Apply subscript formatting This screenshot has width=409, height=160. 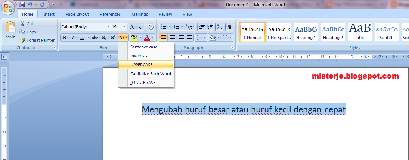(x=104, y=38)
